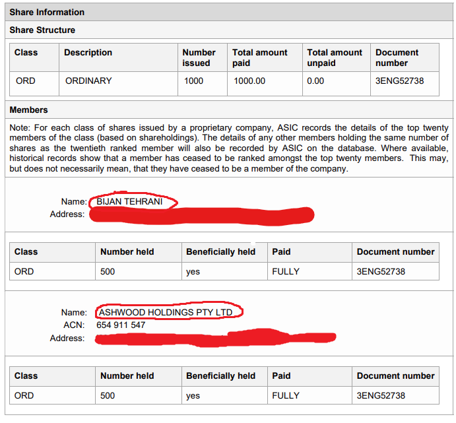Click 'Name:' label beside ASHWOOD HOLDINGS

click(x=74, y=312)
